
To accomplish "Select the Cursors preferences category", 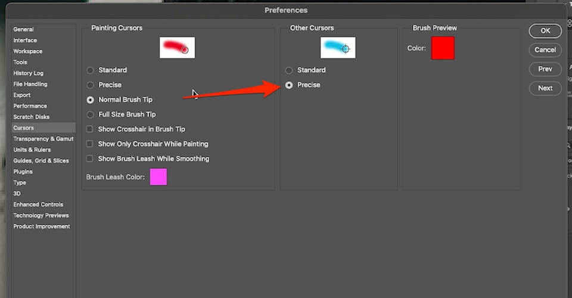I will point(43,128).
